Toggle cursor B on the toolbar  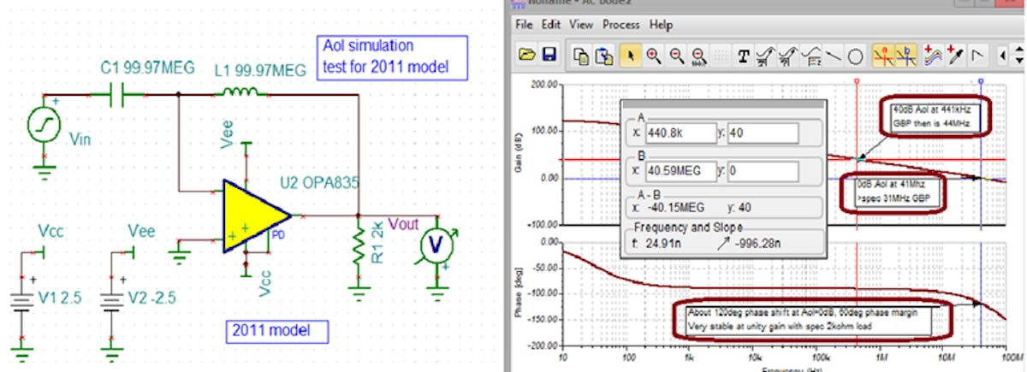tap(905, 56)
